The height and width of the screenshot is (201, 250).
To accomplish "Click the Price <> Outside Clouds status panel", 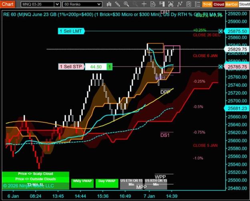I will pyautogui.click(x=36, y=179).
